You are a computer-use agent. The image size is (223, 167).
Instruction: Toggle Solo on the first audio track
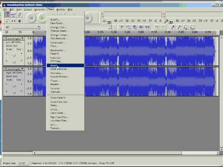point(19,49)
